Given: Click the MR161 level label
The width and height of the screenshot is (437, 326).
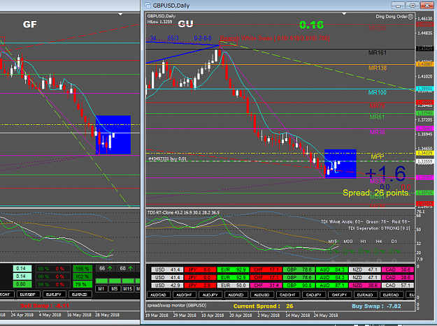Looking at the screenshot, I should pyautogui.click(x=378, y=52).
